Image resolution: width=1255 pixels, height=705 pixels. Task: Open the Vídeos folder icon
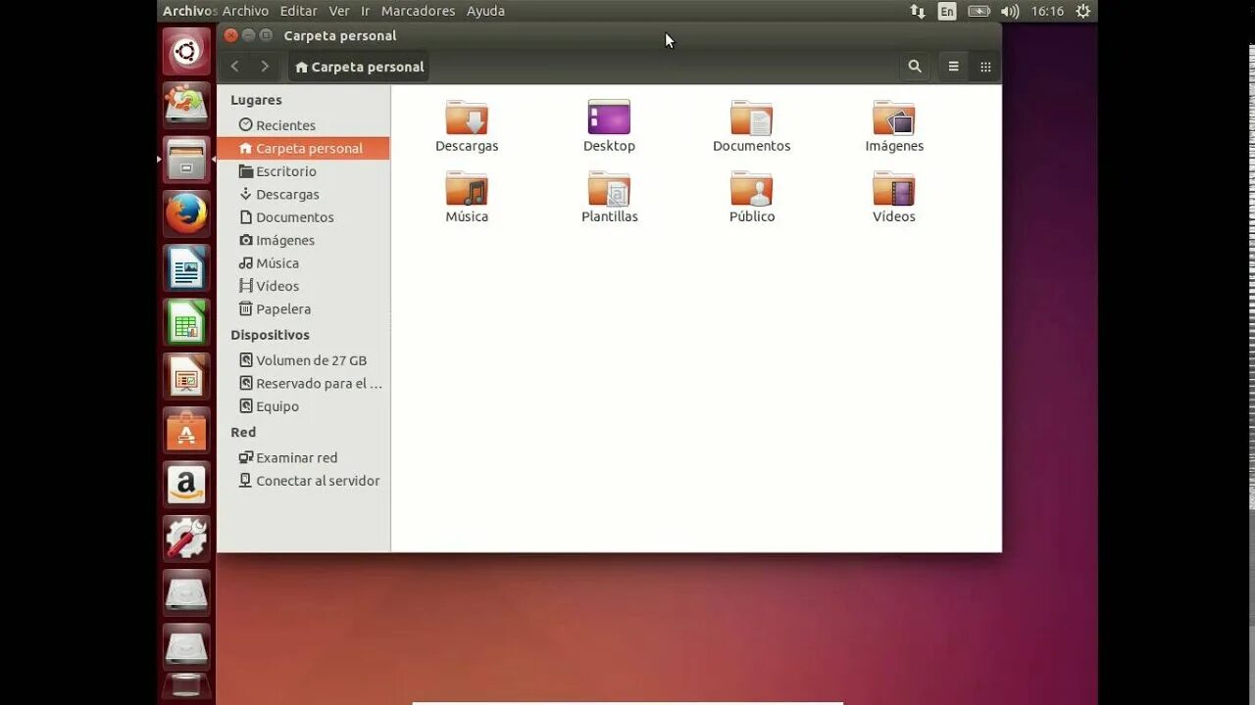pyautogui.click(x=894, y=188)
